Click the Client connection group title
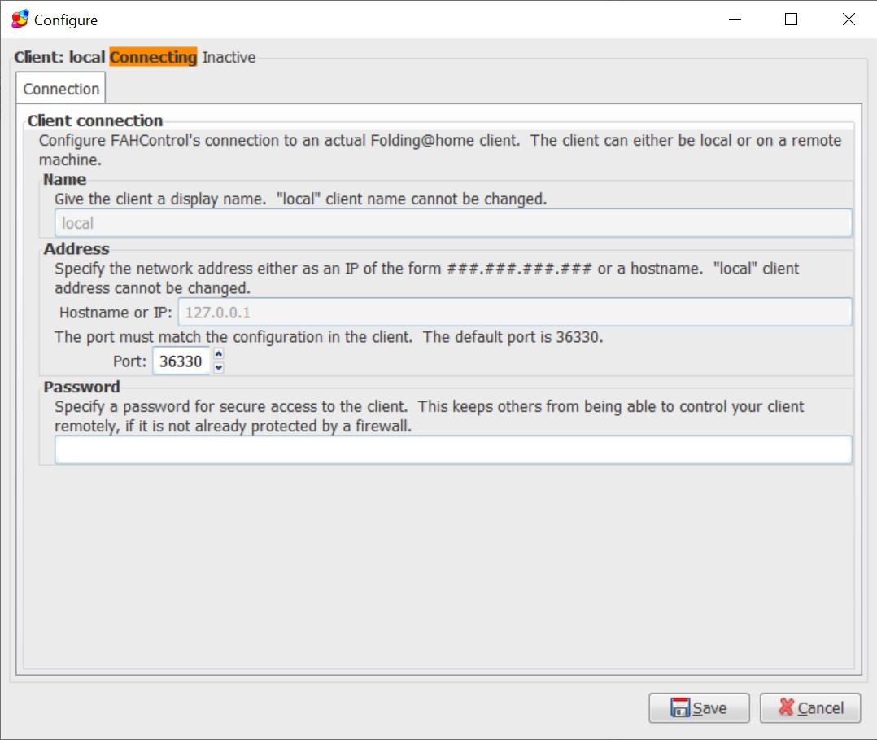 point(95,120)
